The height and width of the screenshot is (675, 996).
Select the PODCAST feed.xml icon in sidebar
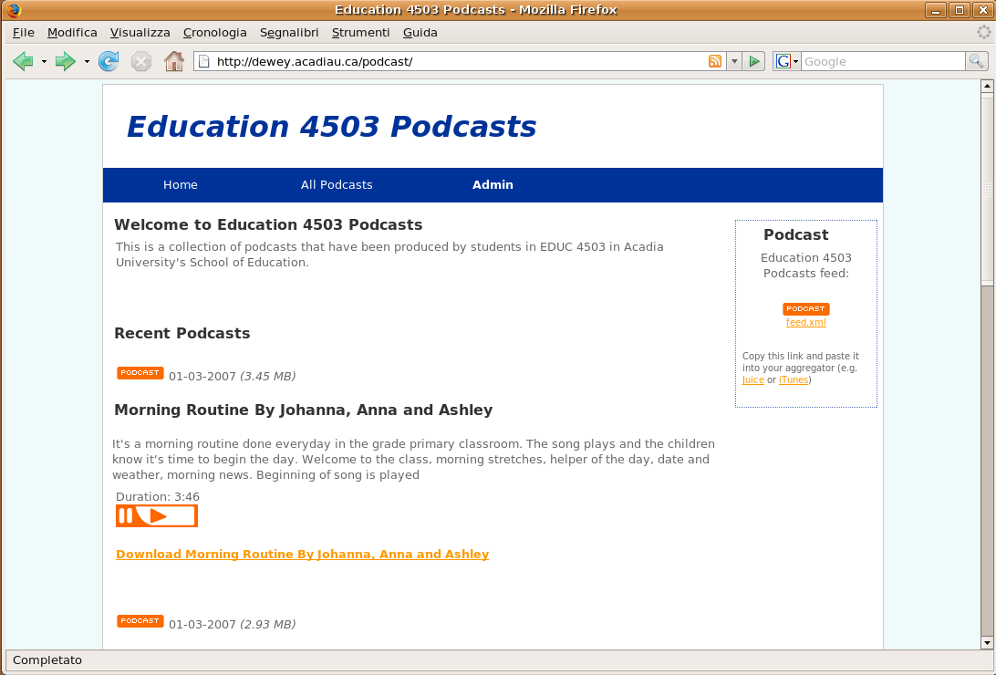click(805, 308)
